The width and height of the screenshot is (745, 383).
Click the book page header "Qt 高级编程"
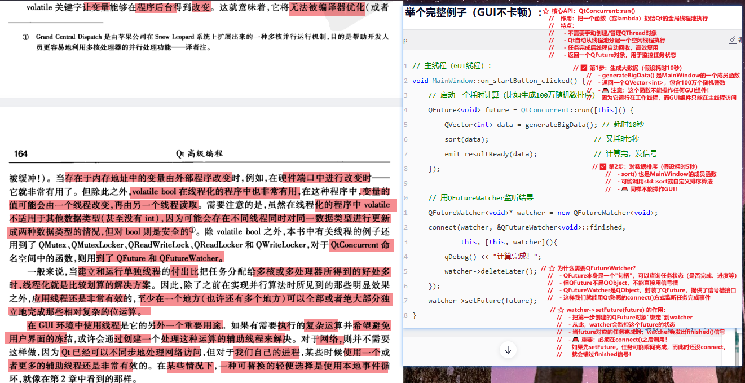click(x=199, y=153)
